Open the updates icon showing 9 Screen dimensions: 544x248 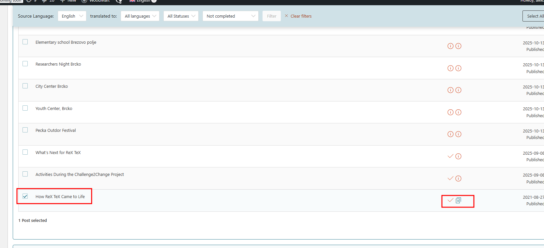point(31,1)
